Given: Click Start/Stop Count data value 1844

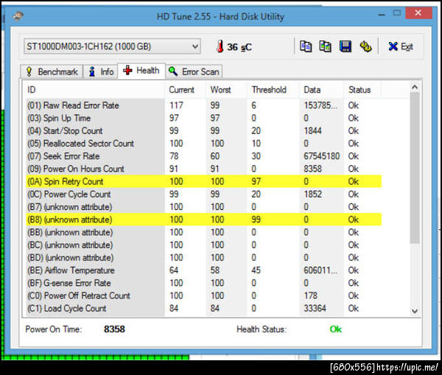Looking at the screenshot, I should pyautogui.click(x=312, y=131).
